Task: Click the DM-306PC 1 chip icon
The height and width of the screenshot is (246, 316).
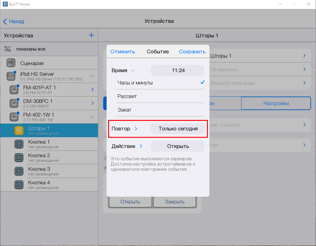Action: point(14,103)
